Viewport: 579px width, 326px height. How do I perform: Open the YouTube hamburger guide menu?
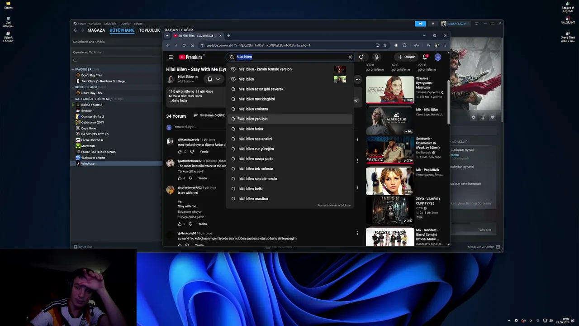click(x=171, y=57)
